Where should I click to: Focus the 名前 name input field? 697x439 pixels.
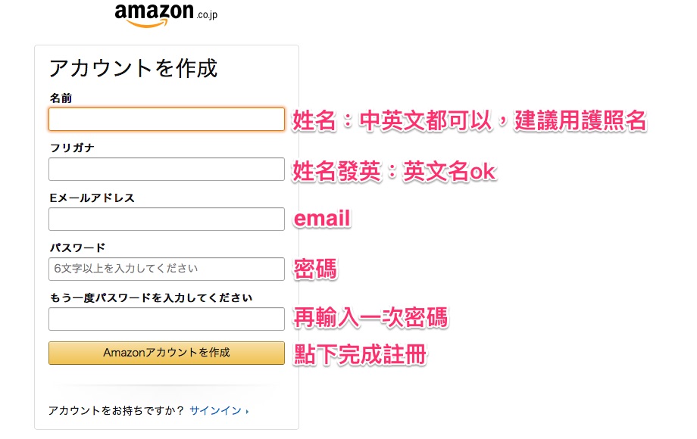click(167, 119)
